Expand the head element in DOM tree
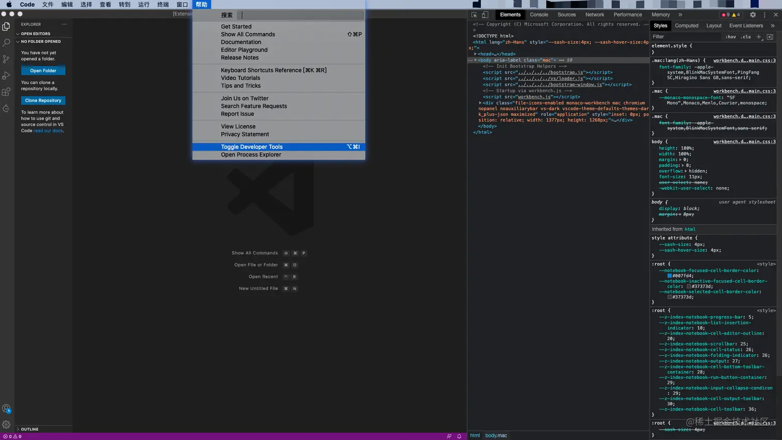Image resolution: width=782 pixels, height=440 pixels. (x=475, y=54)
